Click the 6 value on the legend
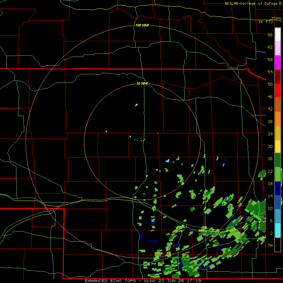283x283 pixels. (x=271, y=220)
